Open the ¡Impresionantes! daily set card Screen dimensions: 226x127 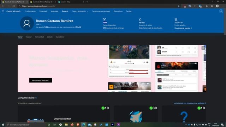tap(64, 114)
